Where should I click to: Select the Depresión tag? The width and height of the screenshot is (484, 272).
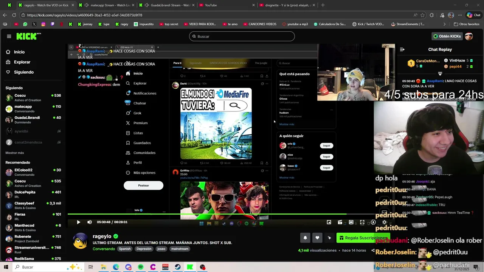(144, 249)
